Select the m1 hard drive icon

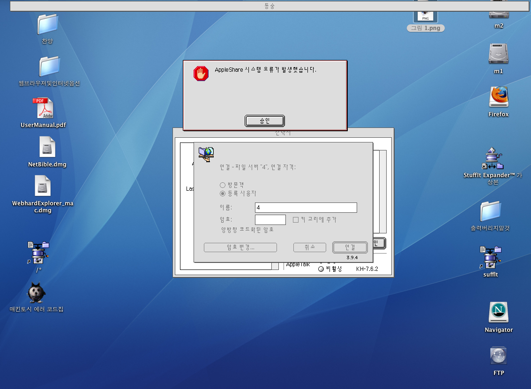[x=498, y=54]
